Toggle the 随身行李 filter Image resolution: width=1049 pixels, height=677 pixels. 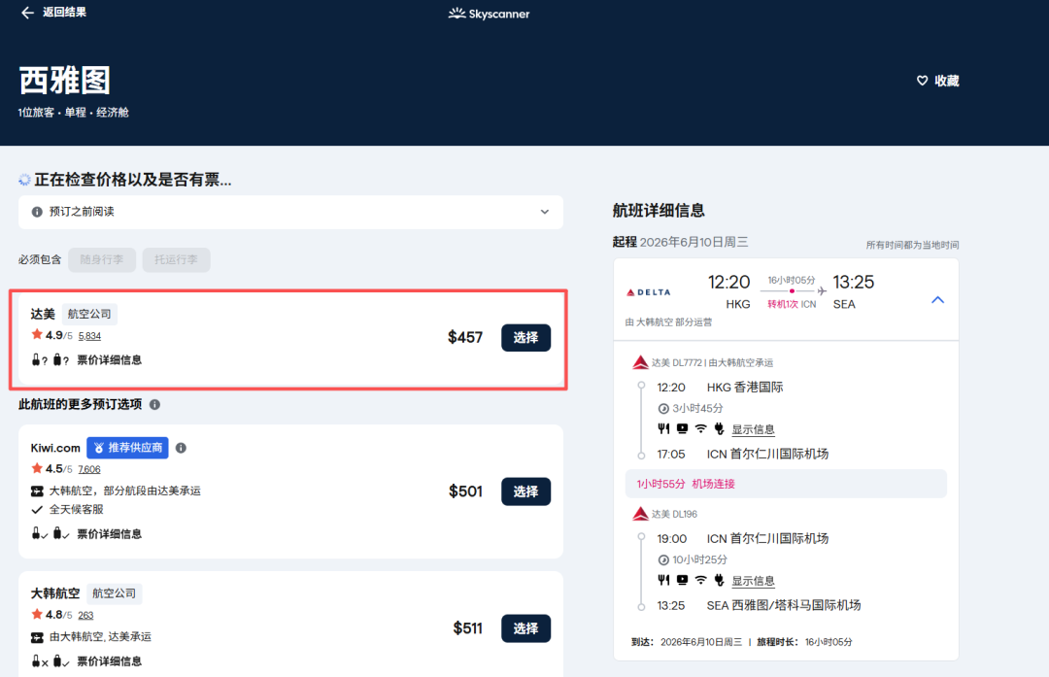click(102, 259)
